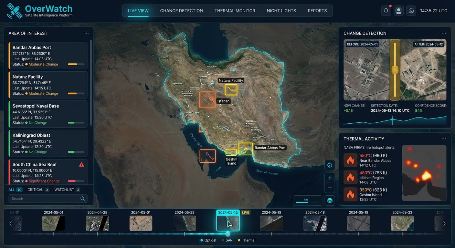This screenshot has height=248, width=455.
Task: Open the Reports section
Action: pos(317,11)
